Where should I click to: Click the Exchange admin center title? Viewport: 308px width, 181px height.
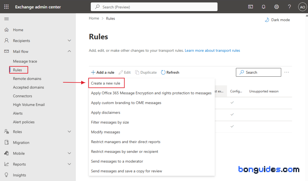(x=38, y=7)
